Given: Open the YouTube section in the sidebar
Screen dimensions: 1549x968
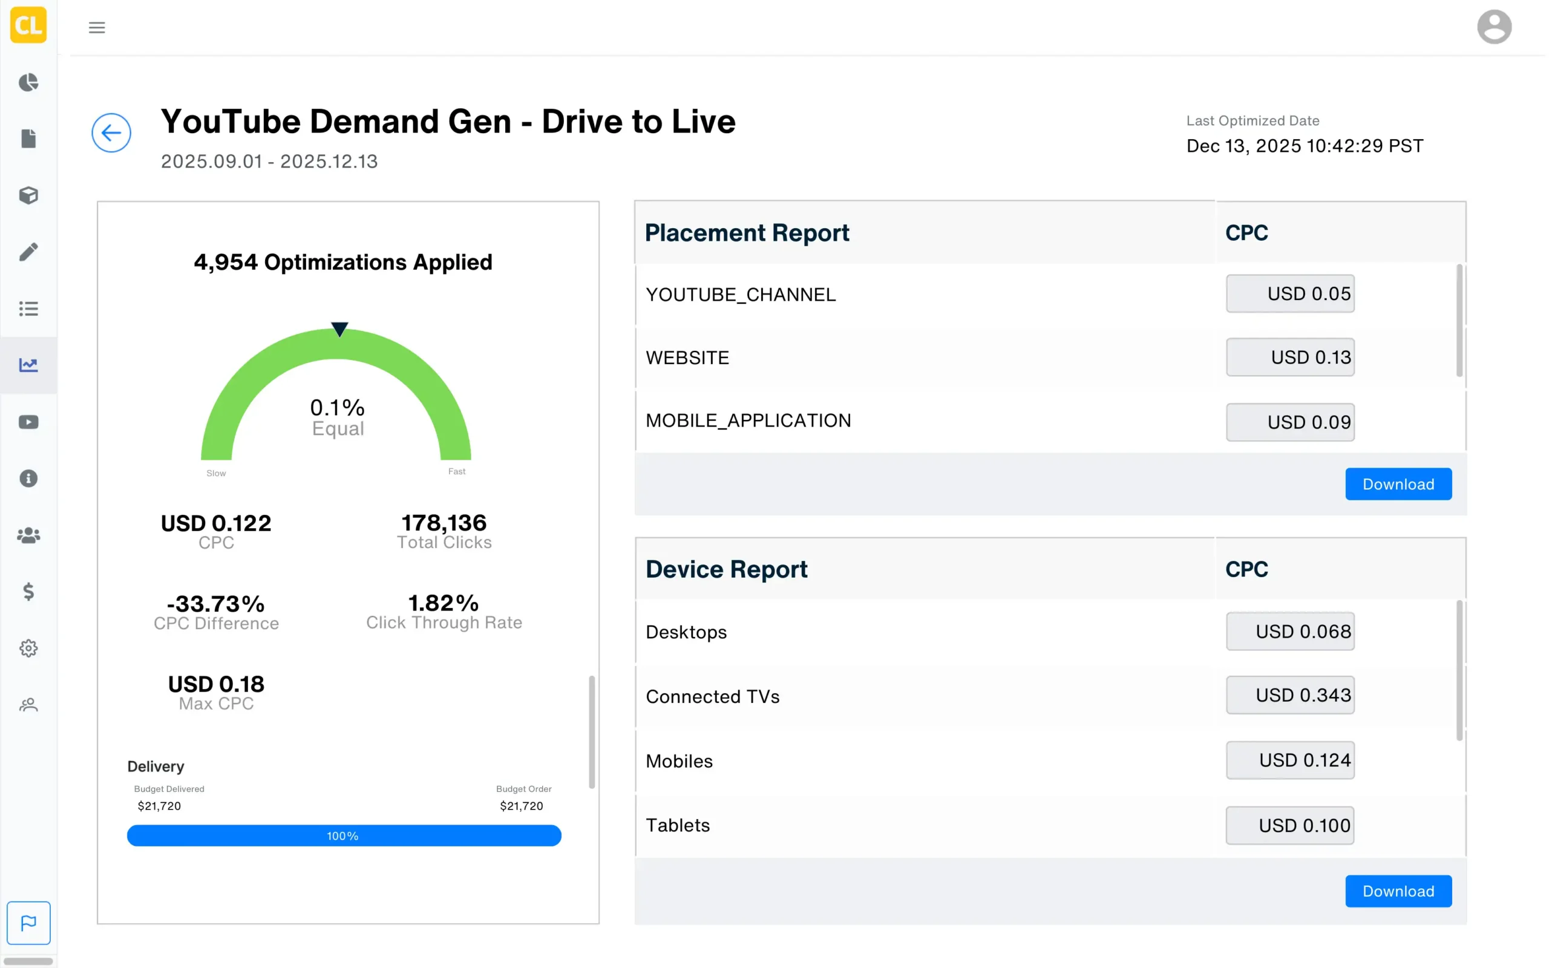Looking at the screenshot, I should click(x=28, y=421).
